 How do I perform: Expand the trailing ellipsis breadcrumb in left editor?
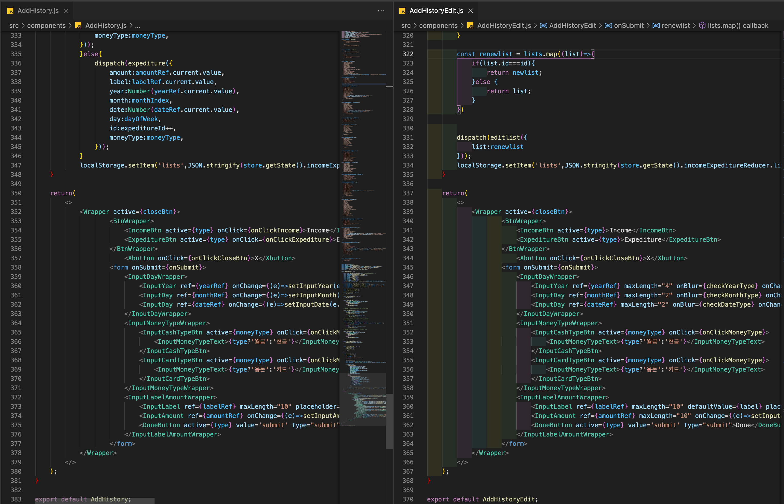pos(137,26)
